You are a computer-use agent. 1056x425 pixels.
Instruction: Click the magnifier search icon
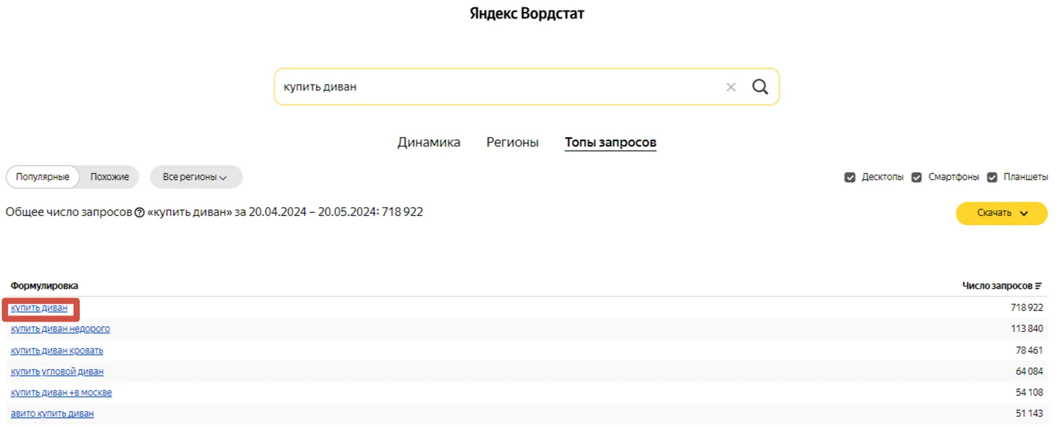pos(760,87)
